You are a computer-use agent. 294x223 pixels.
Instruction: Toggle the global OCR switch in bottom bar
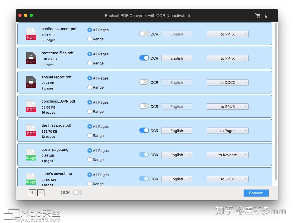pos(77,193)
